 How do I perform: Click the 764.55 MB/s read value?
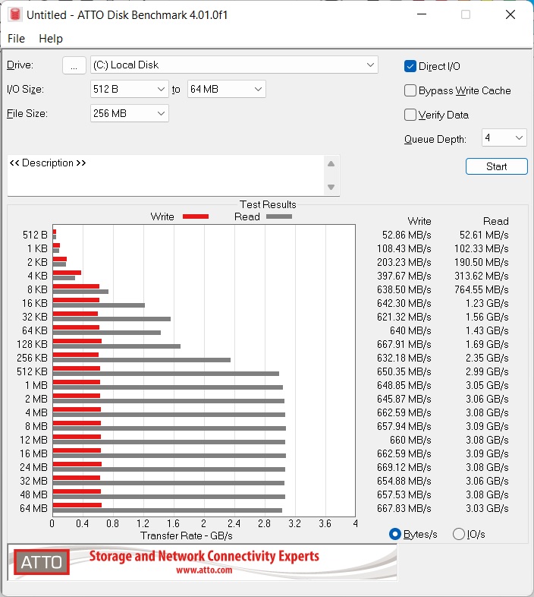481,289
